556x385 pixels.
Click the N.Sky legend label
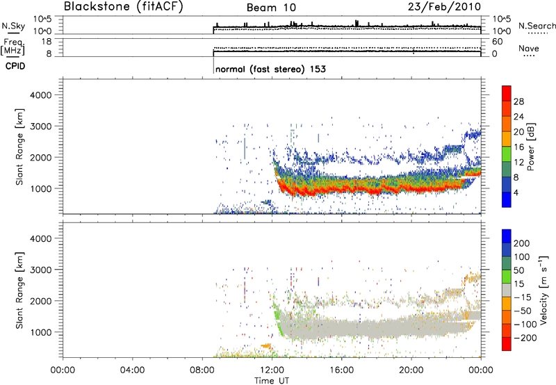click(x=13, y=26)
